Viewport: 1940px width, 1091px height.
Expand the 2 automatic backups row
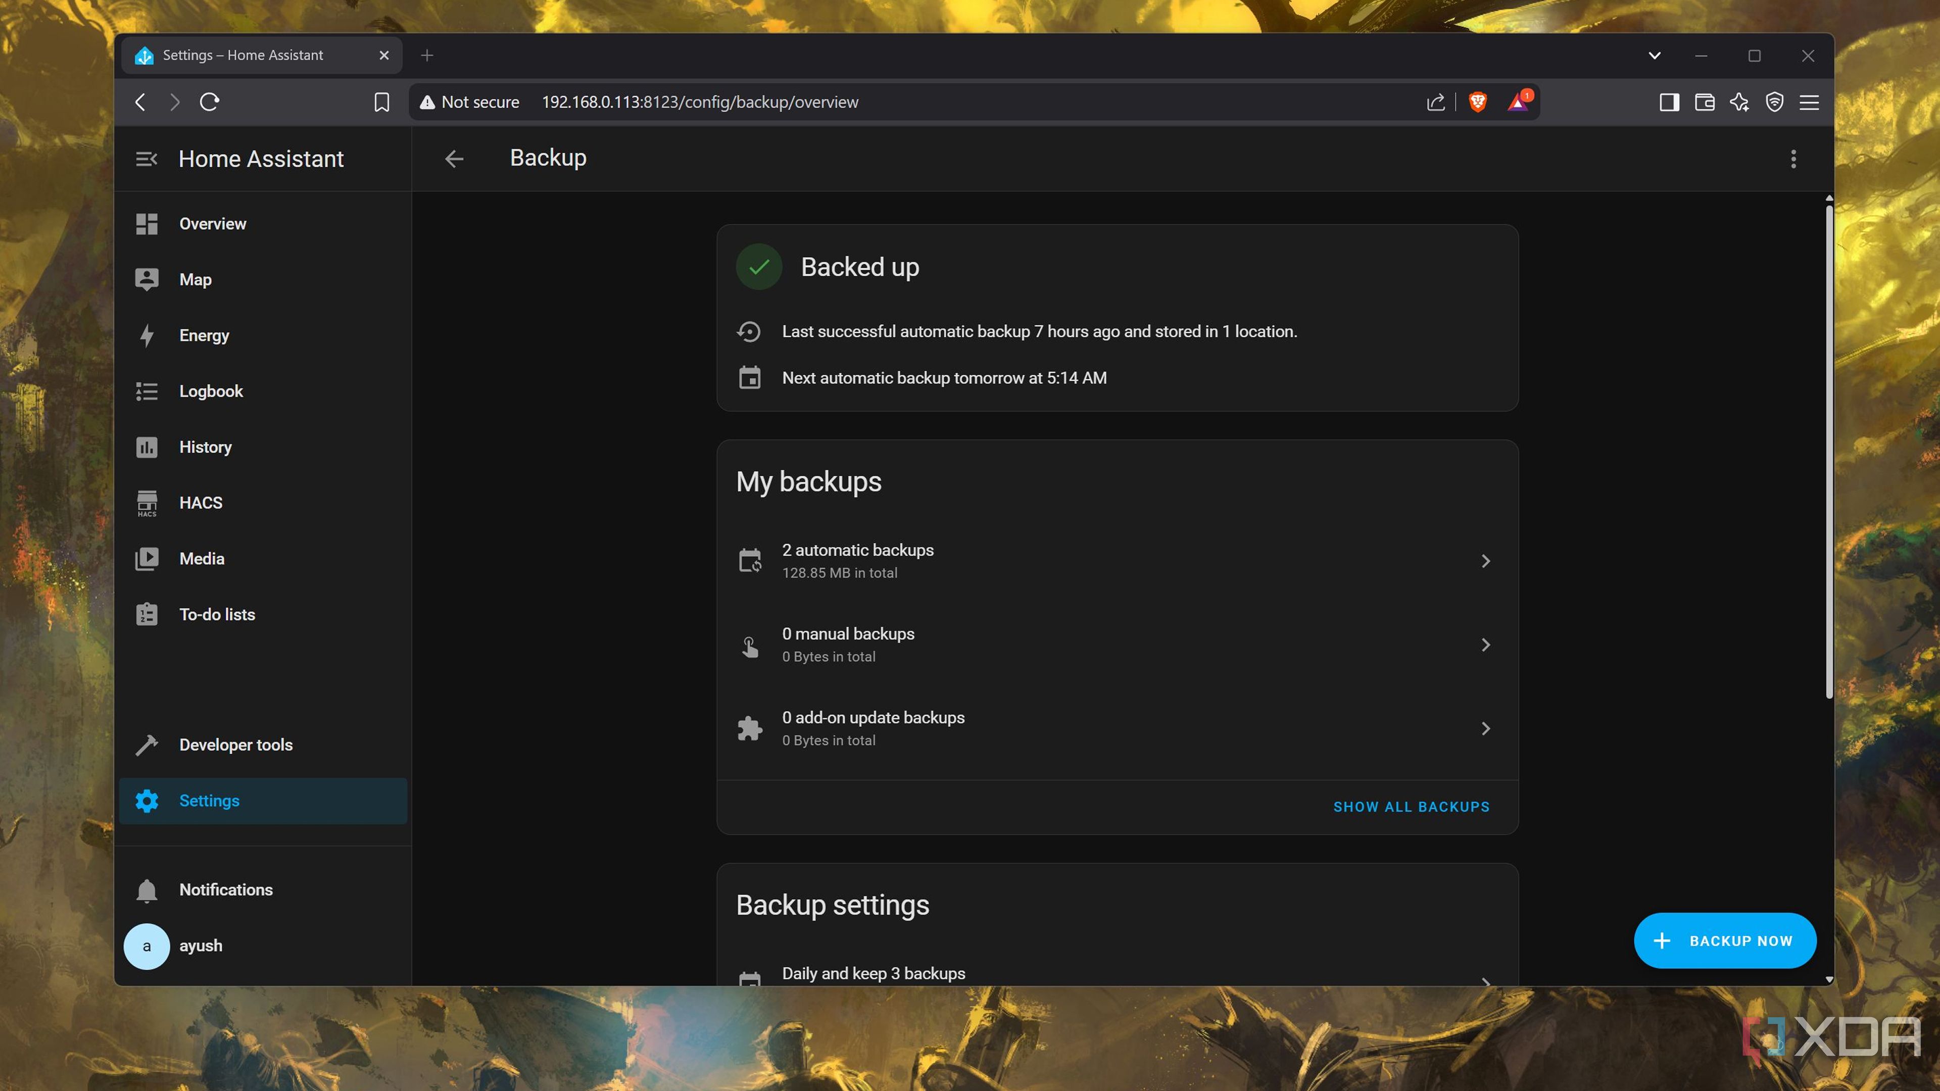(x=1117, y=561)
